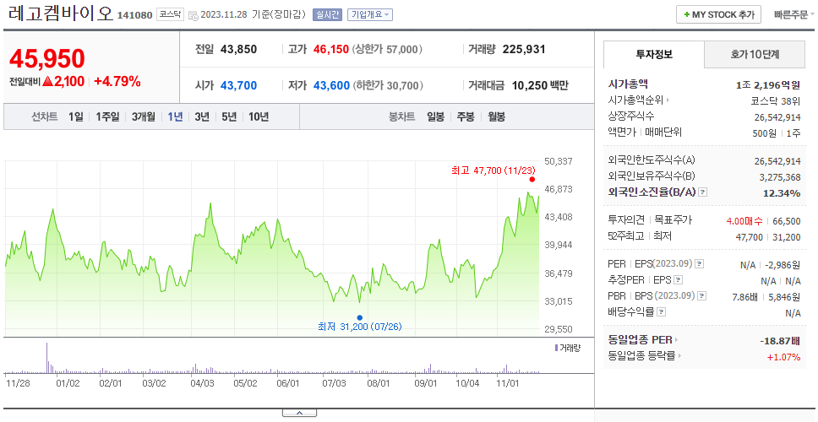
Task: Click the 외국인보유주식수 value 3,275,368
Action: 780,177
